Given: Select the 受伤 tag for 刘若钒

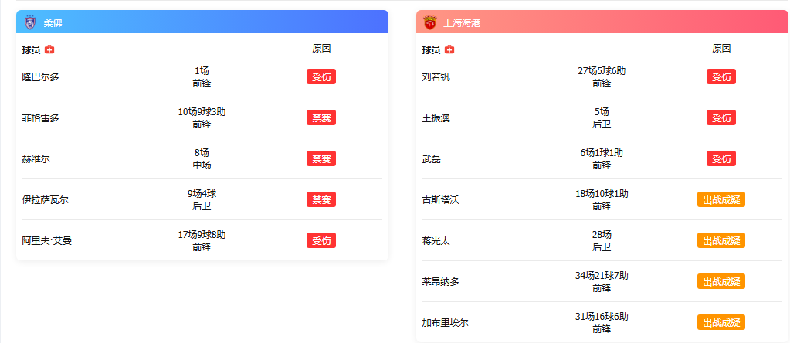Looking at the screenshot, I should click(x=721, y=76).
